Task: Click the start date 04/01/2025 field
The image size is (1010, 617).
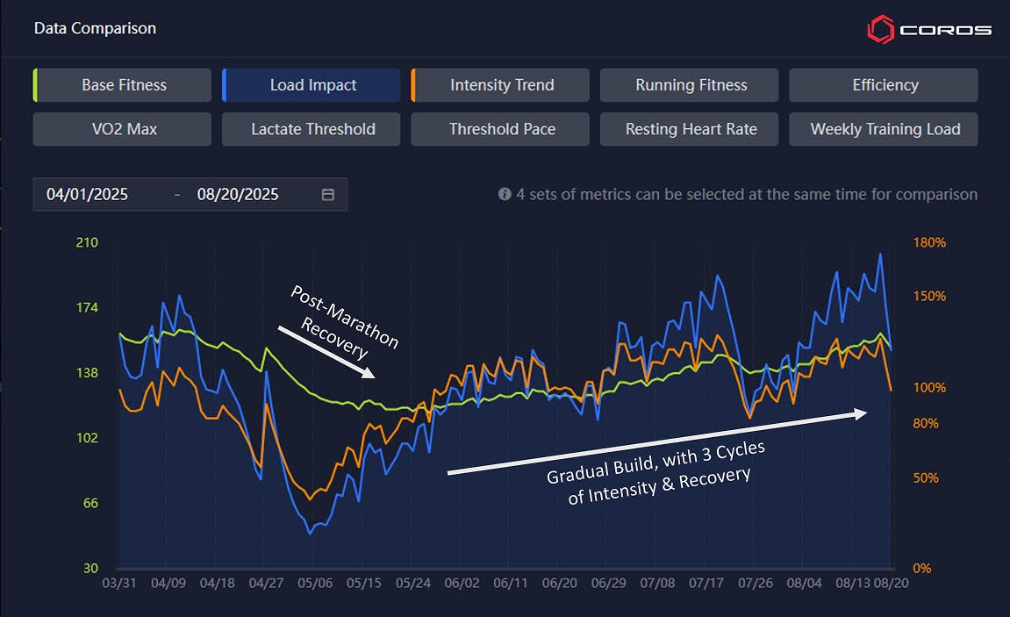Action: click(87, 195)
